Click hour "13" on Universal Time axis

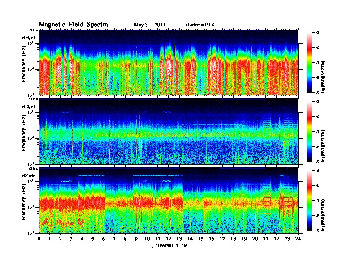[179, 239]
